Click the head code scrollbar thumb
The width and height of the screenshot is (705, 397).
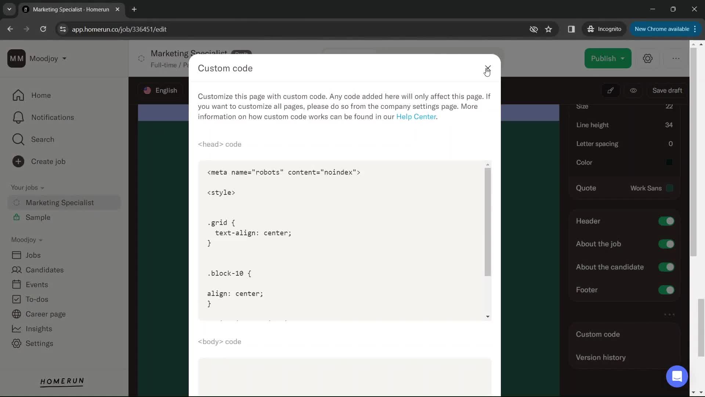click(x=488, y=222)
